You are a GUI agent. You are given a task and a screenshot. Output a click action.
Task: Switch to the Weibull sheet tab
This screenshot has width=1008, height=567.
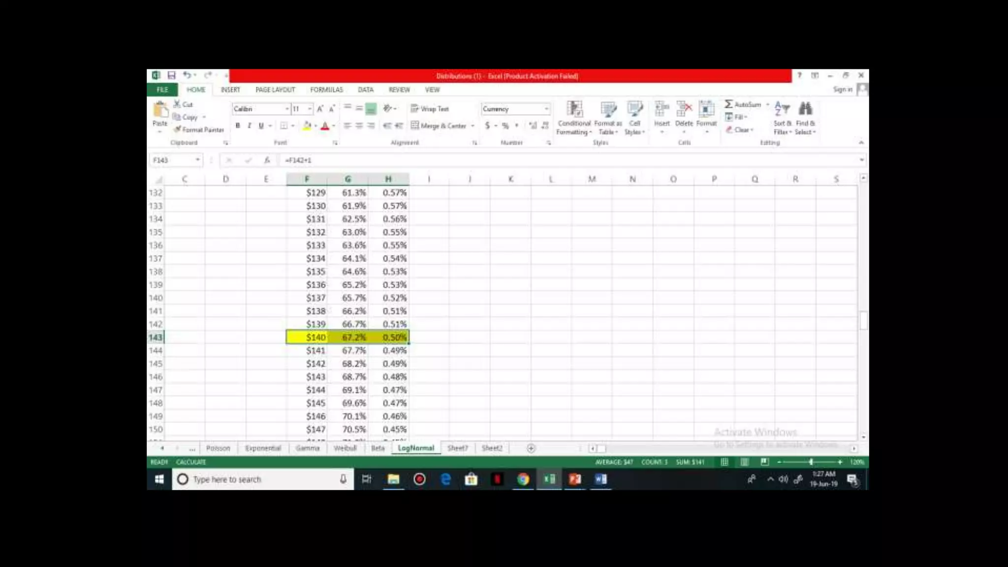[x=345, y=448]
